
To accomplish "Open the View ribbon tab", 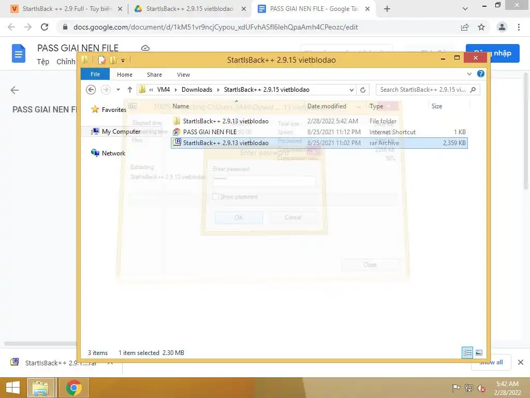I will coord(183,75).
